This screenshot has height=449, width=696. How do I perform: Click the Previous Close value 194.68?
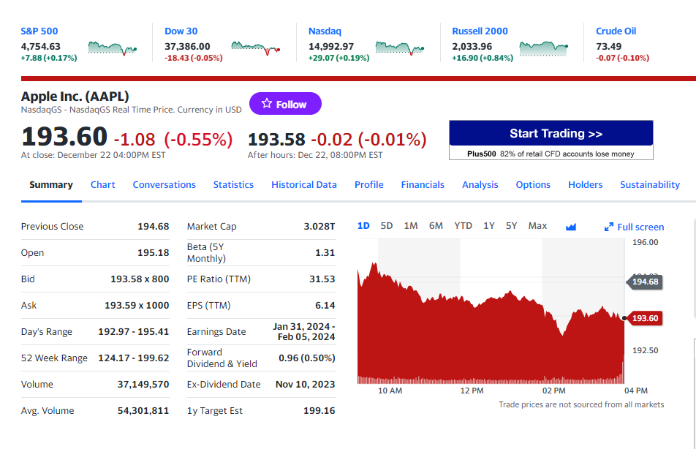(x=153, y=227)
